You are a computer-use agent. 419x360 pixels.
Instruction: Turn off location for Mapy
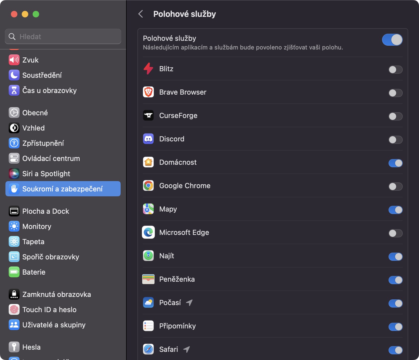(x=395, y=210)
